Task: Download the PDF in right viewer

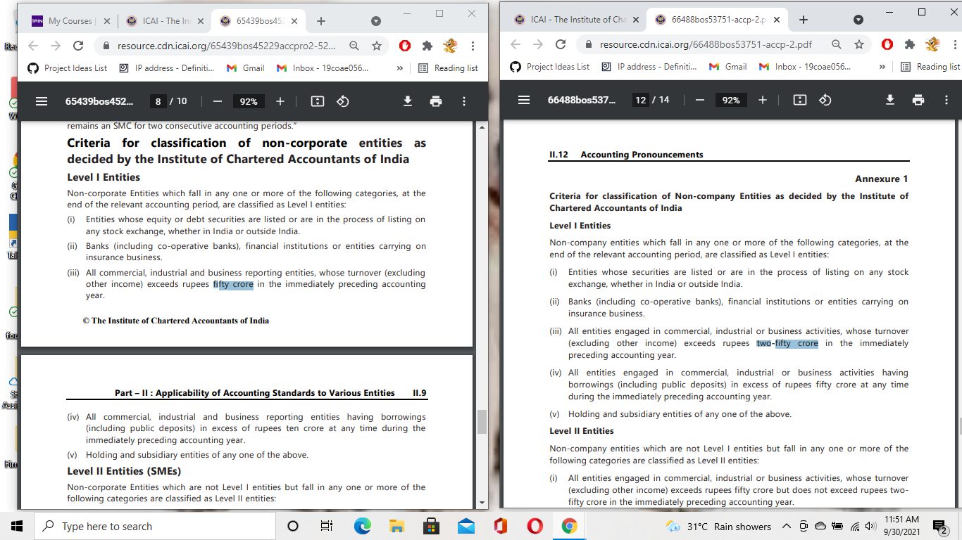Action: (x=889, y=100)
